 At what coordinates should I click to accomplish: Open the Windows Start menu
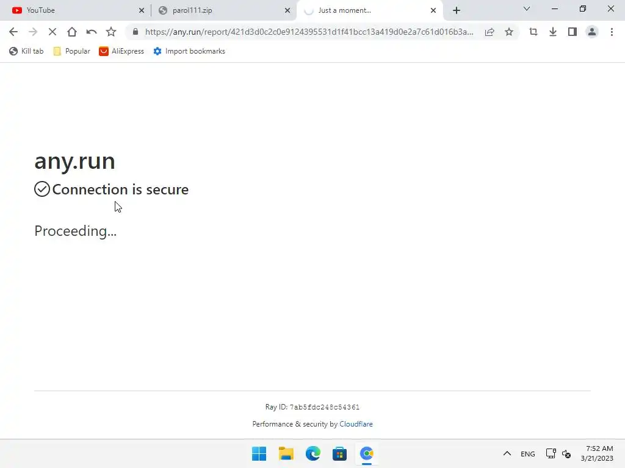(259, 453)
